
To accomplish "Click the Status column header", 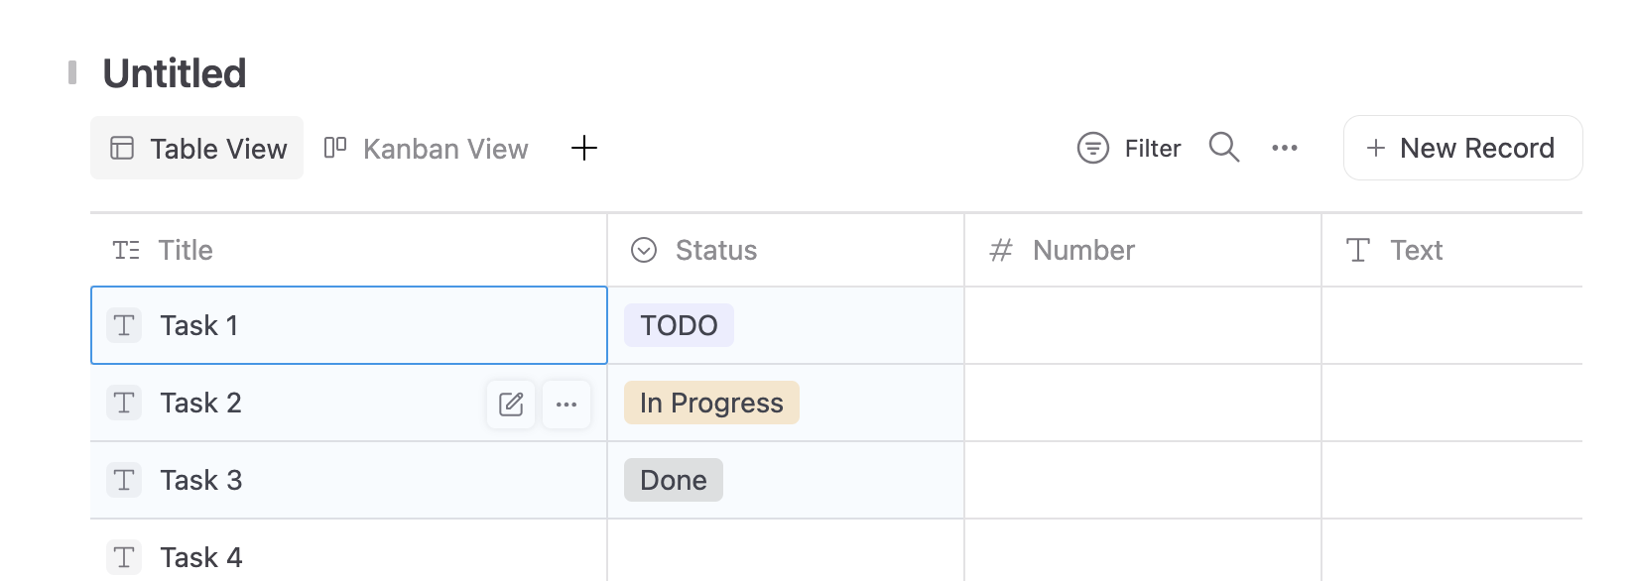I will [715, 250].
